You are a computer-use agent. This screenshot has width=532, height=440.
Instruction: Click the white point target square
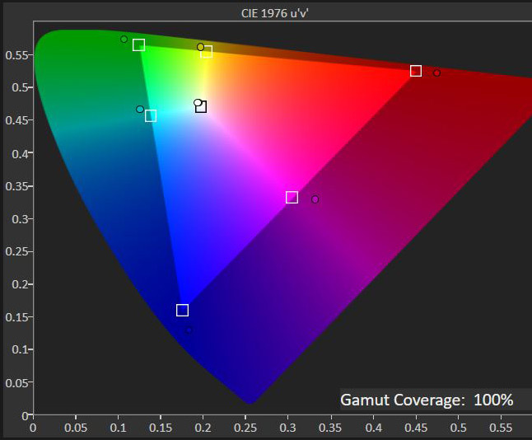(x=201, y=106)
